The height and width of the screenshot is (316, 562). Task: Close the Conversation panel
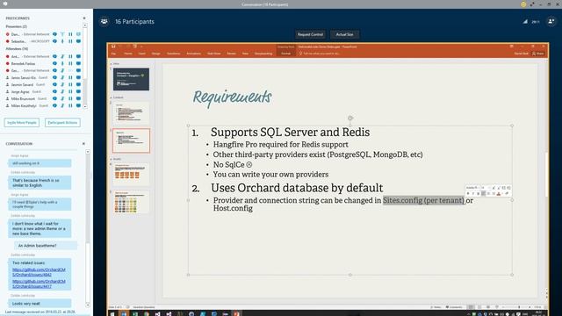84,144
